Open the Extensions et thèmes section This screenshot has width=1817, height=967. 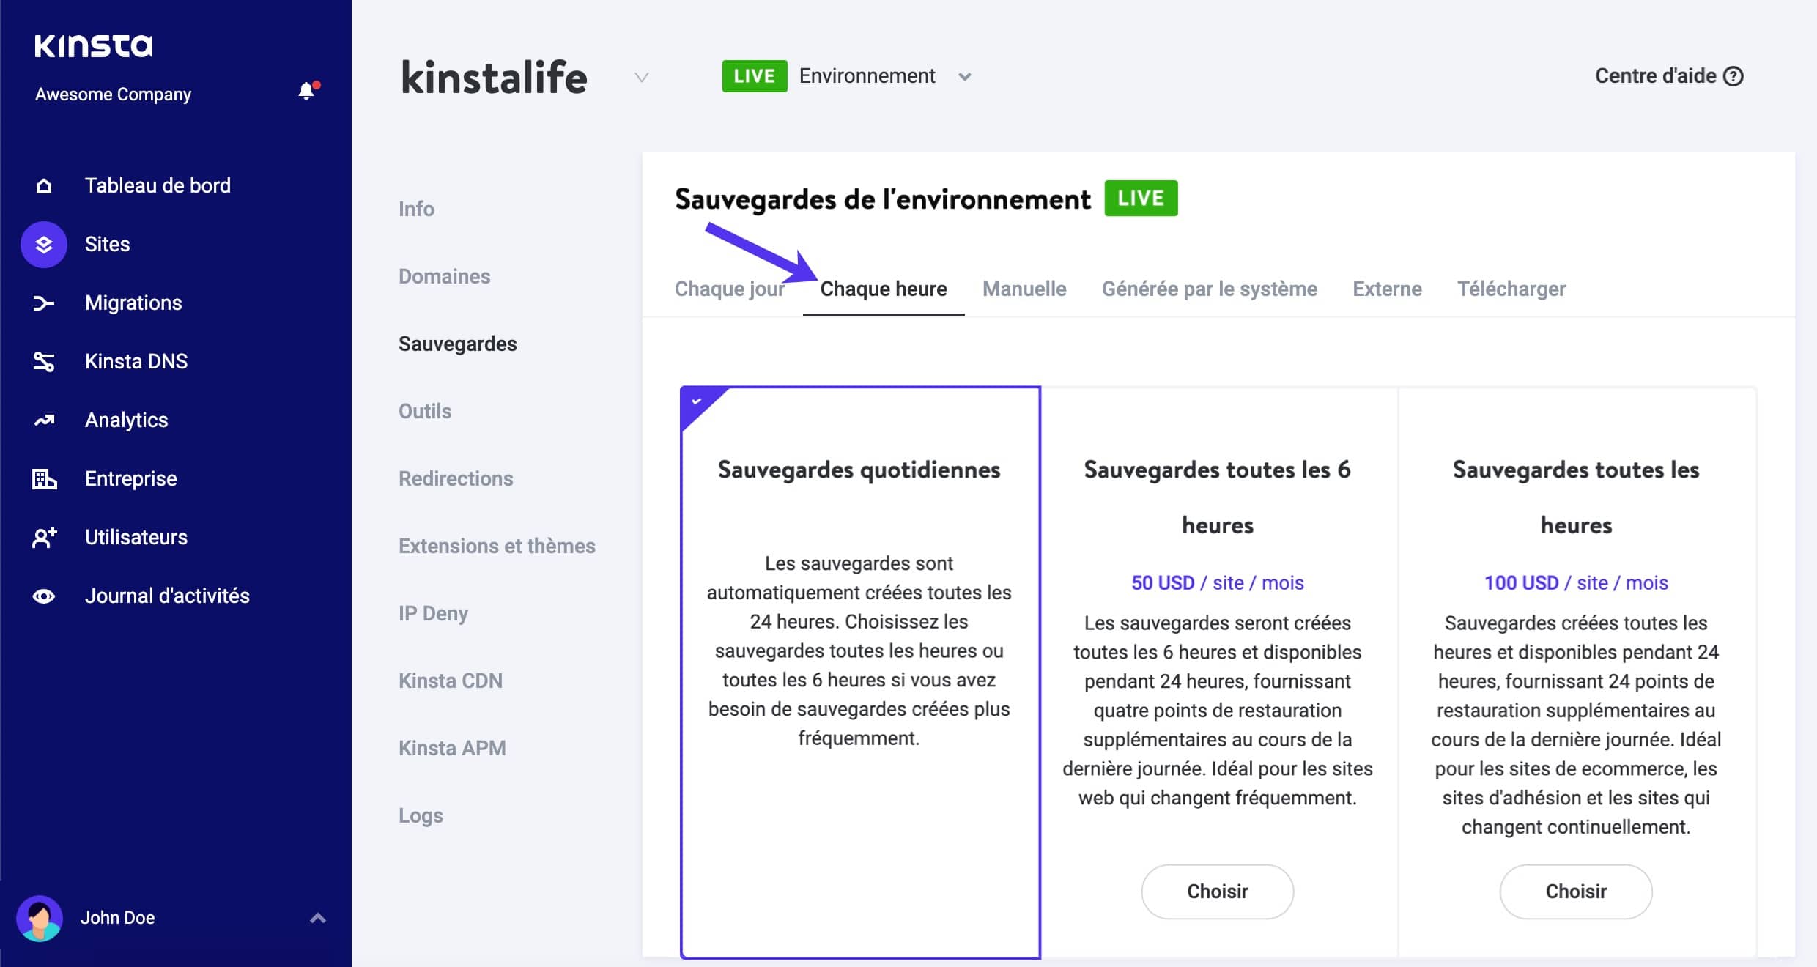click(497, 547)
